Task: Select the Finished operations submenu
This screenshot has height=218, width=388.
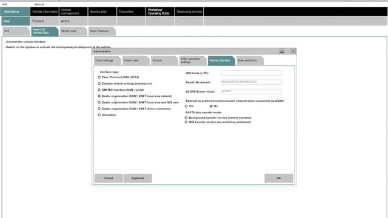Action: coord(44,21)
